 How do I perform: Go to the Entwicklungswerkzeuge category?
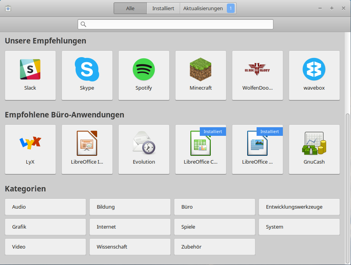point(299,207)
